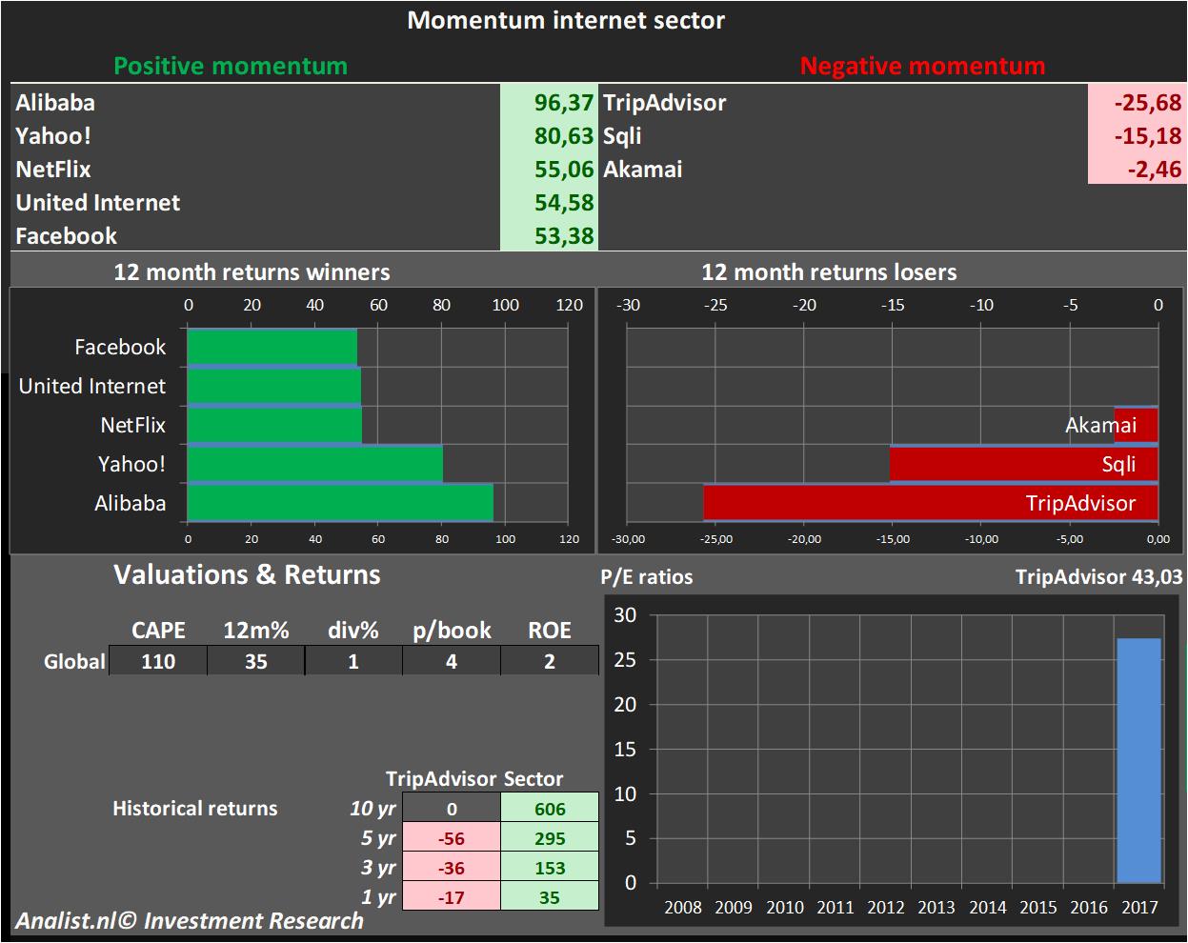
Task: Click the green Yahoo! bar in the winners chart
Action: (x=315, y=465)
